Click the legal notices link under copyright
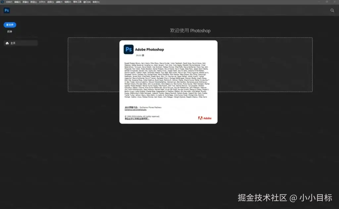 [x=137, y=119]
